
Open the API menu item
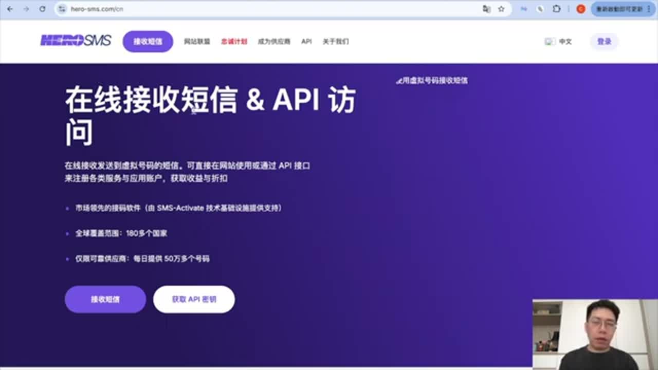coord(306,42)
